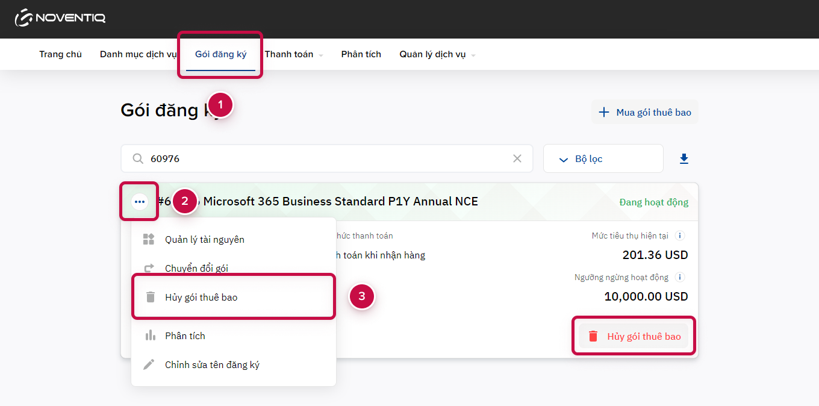Click info icon next to Mức tiêu thụ hiện tại
The height and width of the screenshot is (406, 819).
coord(680,236)
